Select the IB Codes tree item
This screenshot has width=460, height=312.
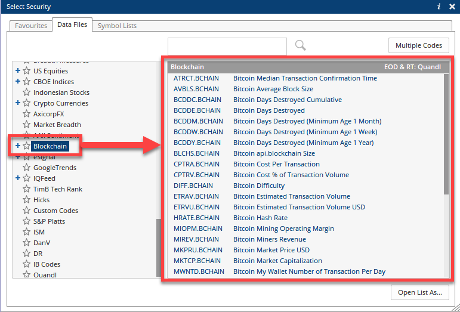point(47,264)
